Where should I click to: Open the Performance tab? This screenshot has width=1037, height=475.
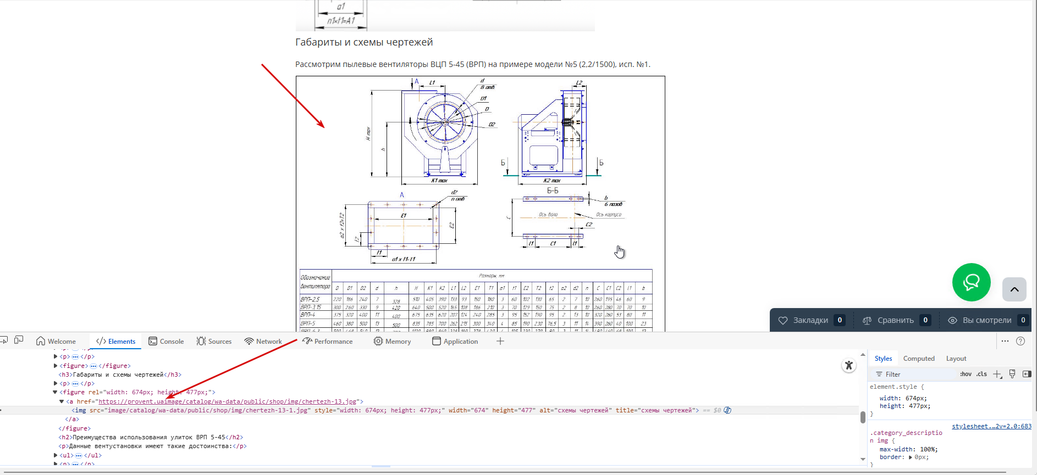(x=328, y=341)
